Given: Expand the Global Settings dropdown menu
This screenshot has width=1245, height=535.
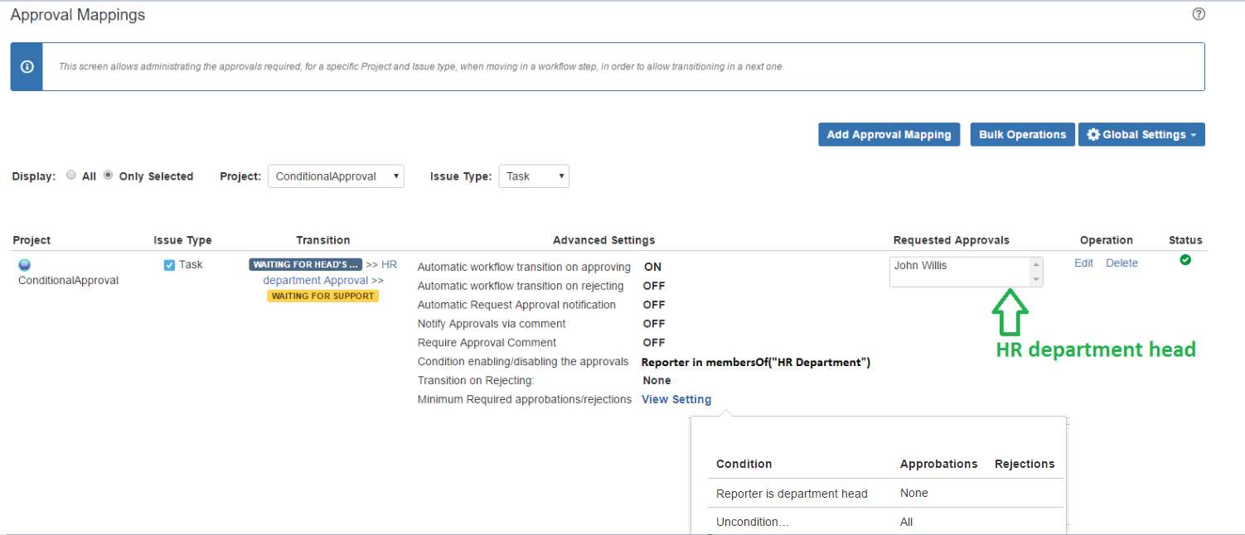Looking at the screenshot, I should coord(1141,135).
